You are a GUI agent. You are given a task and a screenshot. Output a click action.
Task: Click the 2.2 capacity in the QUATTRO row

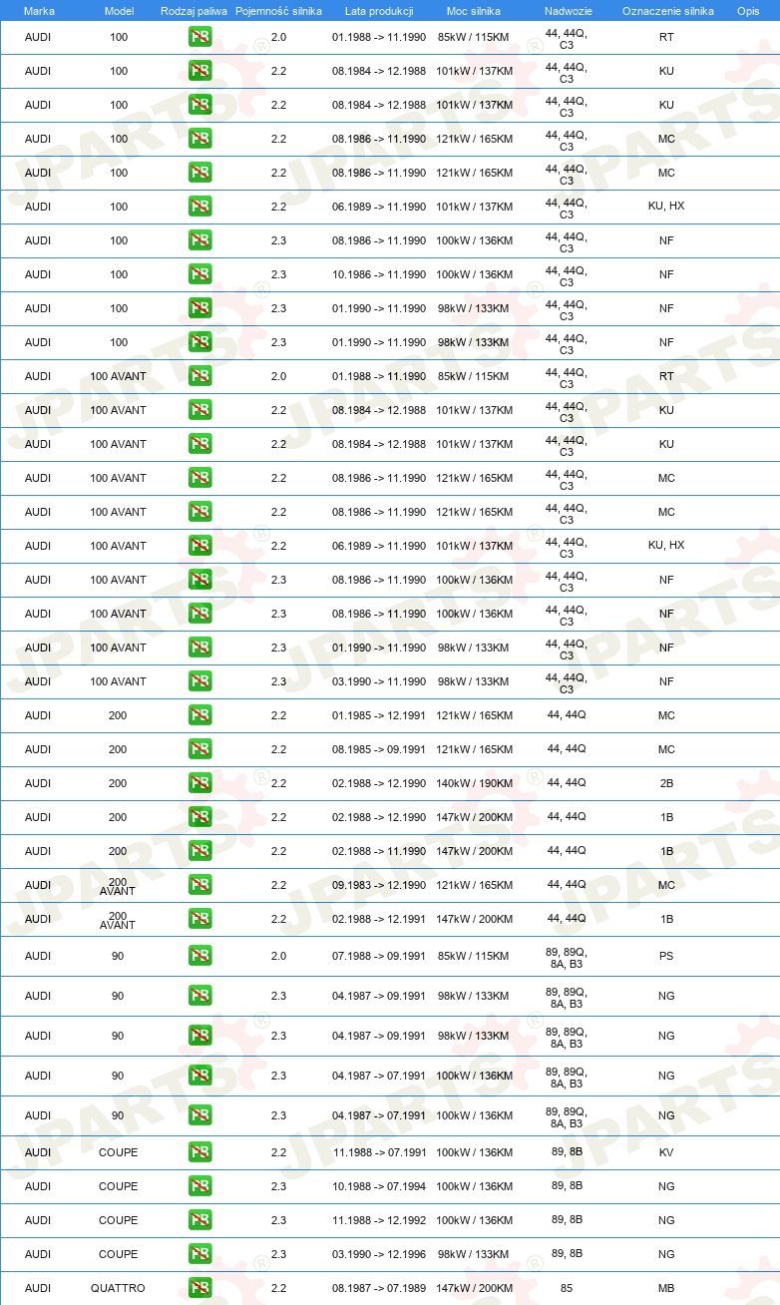(x=278, y=1288)
